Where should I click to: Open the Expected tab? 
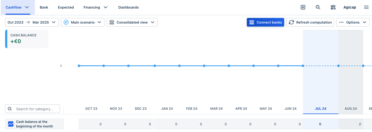point(66,7)
